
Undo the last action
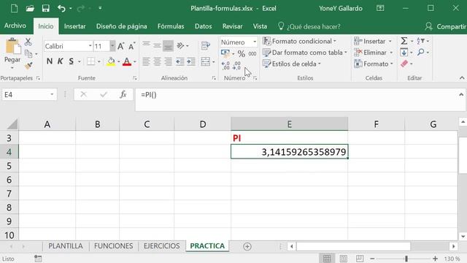[61, 8]
